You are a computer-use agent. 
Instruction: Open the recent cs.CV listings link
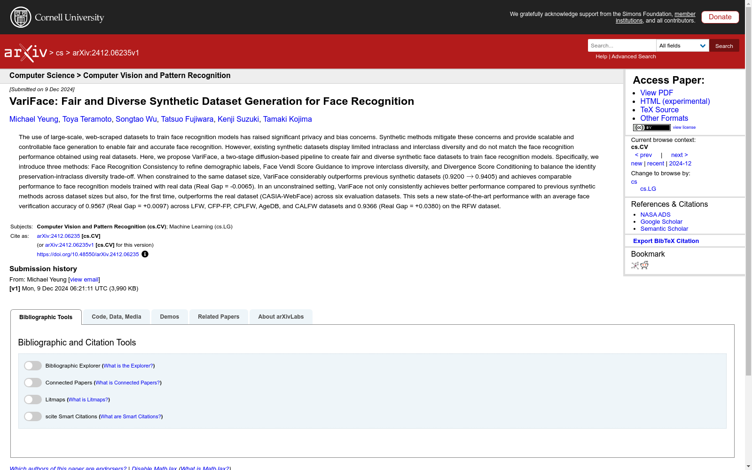[656, 164]
